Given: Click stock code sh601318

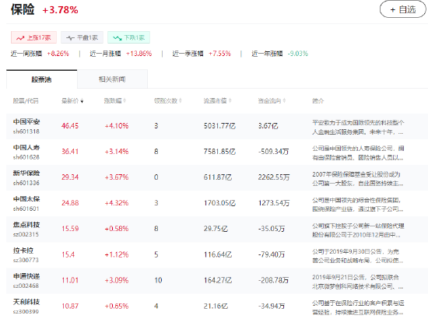Looking at the screenshot, I should click(x=26, y=131).
